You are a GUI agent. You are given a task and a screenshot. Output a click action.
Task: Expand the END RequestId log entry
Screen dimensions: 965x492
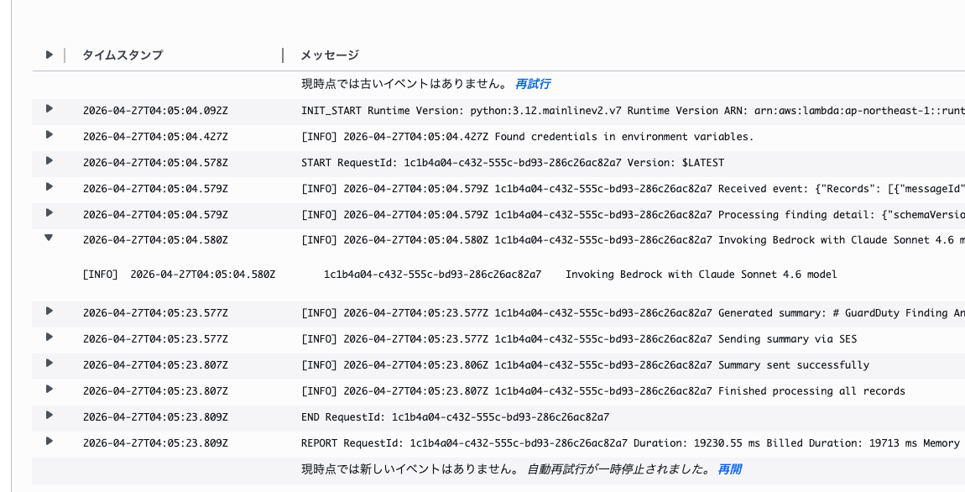click(x=50, y=417)
